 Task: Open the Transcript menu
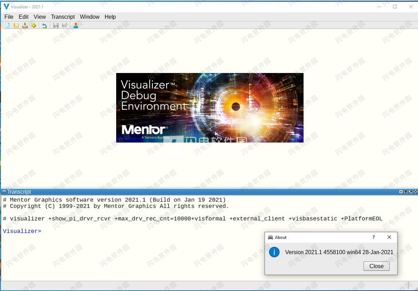point(63,17)
